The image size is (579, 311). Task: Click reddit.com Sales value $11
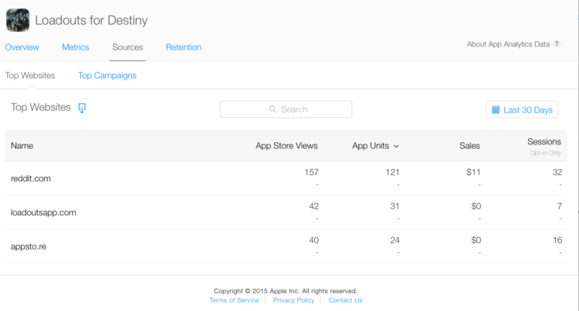473,172
